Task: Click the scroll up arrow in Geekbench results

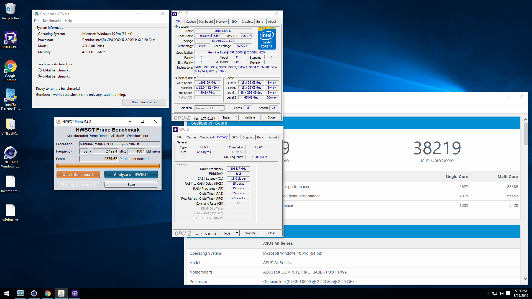Action: point(526,120)
